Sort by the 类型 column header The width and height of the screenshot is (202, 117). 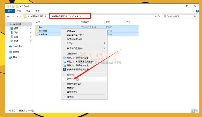pos(108,22)
